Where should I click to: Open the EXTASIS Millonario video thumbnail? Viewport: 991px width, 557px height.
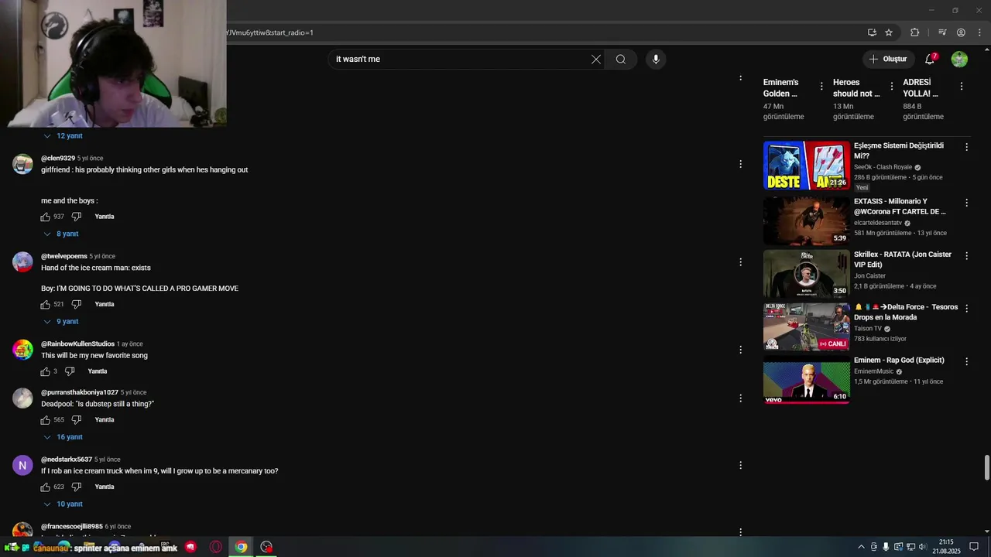point(806,220)
